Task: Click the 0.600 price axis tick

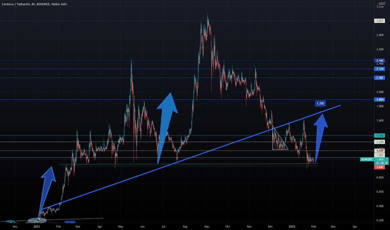Action: click(x=380, y=192)
